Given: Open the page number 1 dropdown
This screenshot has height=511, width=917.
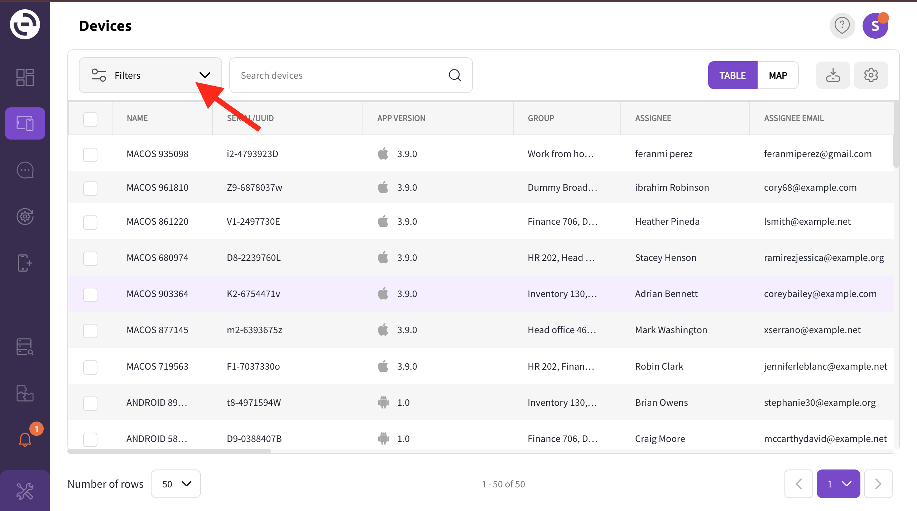Looking at the screenshot, I should pyautogui.click(x=838, y=484).
